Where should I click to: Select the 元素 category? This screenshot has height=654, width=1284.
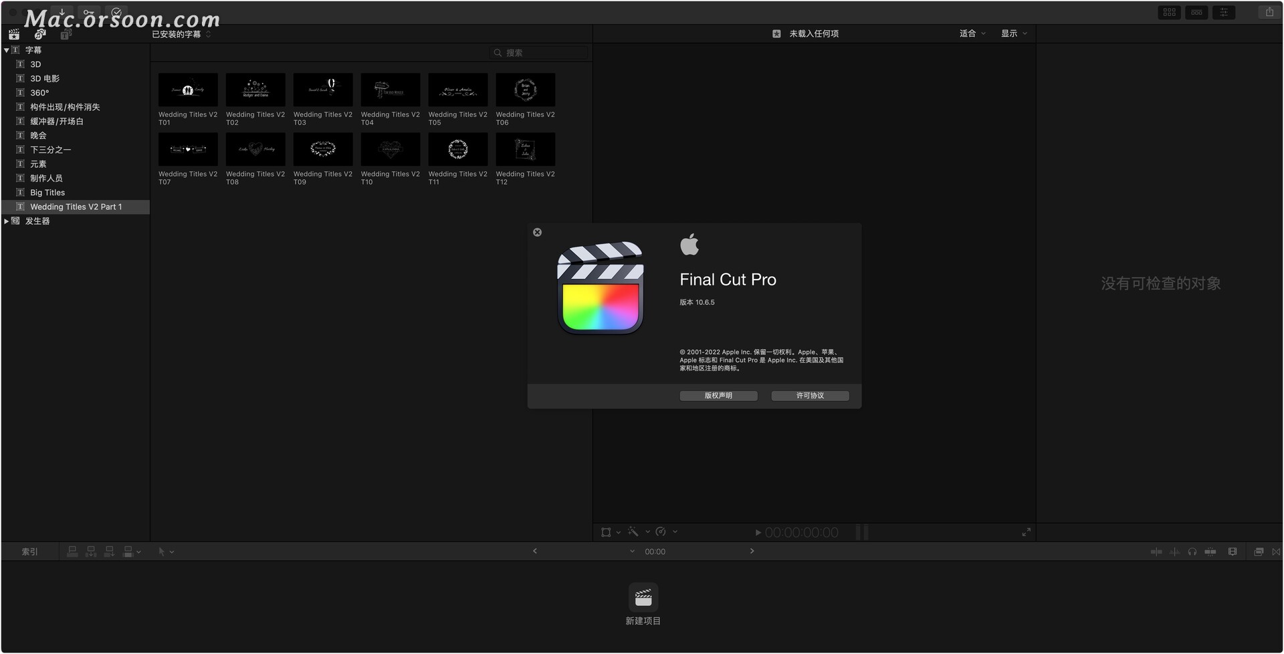pyautogui.click(x=76, y=164)
